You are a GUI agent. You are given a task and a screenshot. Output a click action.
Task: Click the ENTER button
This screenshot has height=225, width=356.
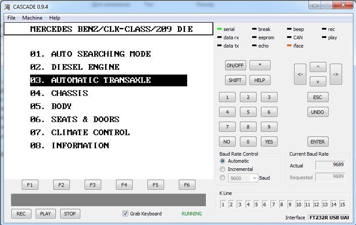click(318, 142)
